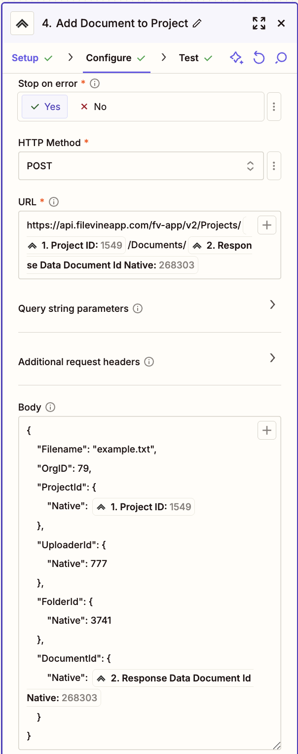The image size is (298, 754).
Task: Expand Additional request headers section
Action: pos(272,358)
